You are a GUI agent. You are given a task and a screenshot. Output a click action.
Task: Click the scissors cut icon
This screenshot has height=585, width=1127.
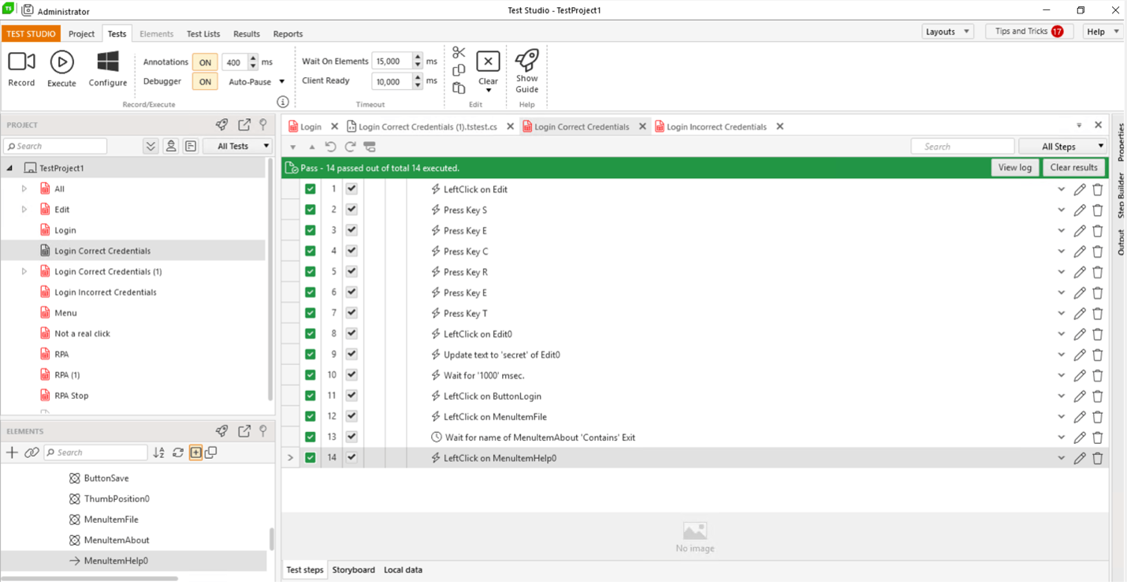(459, 52)
